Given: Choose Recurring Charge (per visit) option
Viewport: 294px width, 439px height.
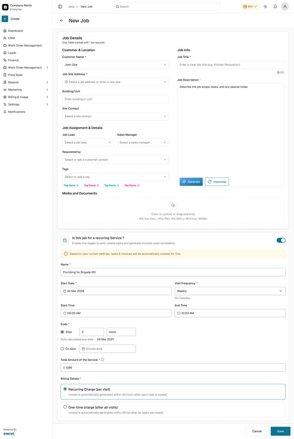Looking at the screenshot, I should (x=173, y=392).
